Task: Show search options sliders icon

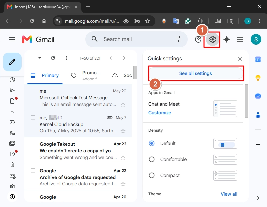Action: pyautogui.click(x=178, y=39)
